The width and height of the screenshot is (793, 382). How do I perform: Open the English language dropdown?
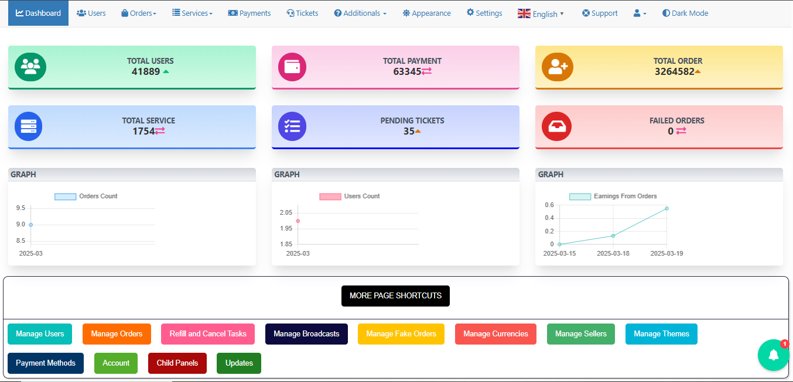tap(541, 13)
